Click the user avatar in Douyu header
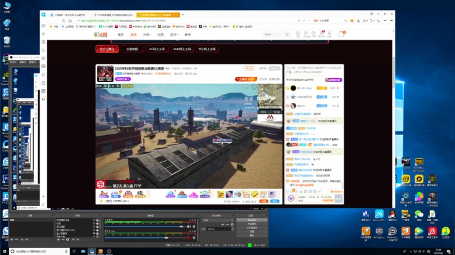This screenshot has height=255, width=455. pos(341,34)
